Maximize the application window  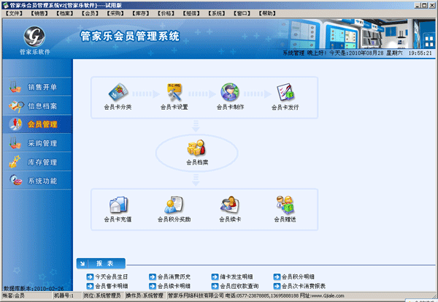[x=424, y=5]
